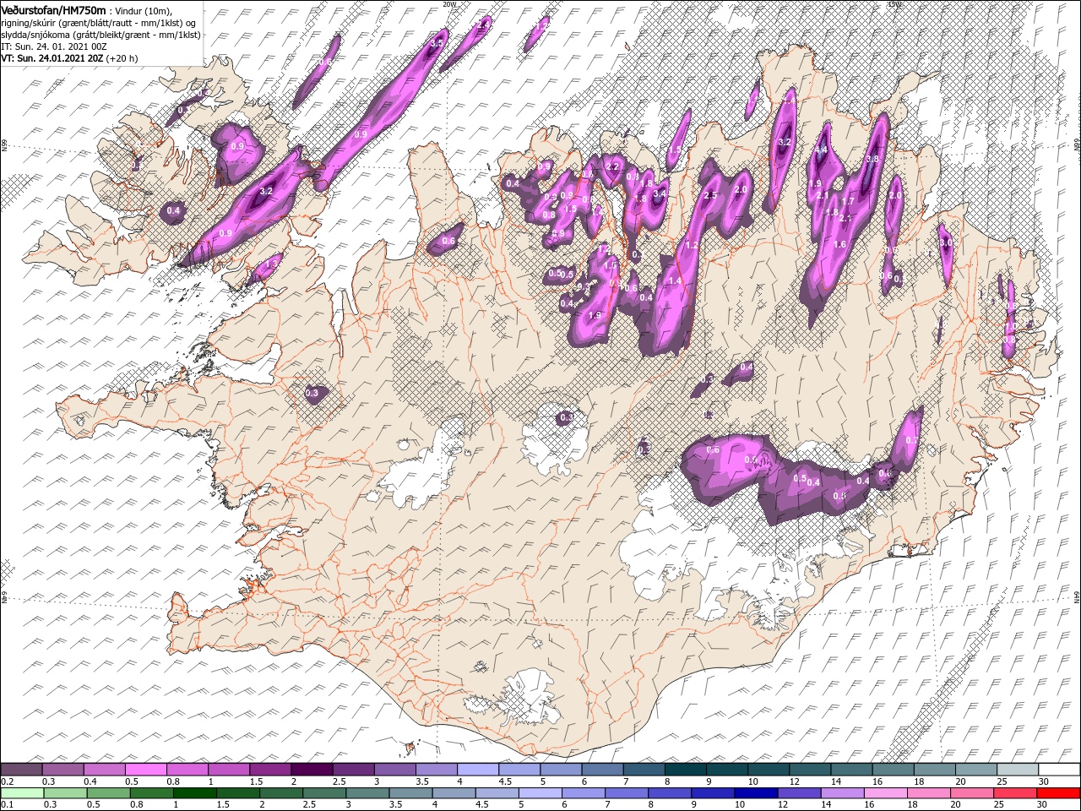Click the 0.1 label on the bottom legend row

tap(5, 804)
